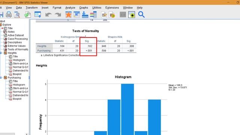Select Stem-and-Leaf under Heights
The height and width of the screenshot is (135, 240).
pyautogui.click(x=20, y=63)
